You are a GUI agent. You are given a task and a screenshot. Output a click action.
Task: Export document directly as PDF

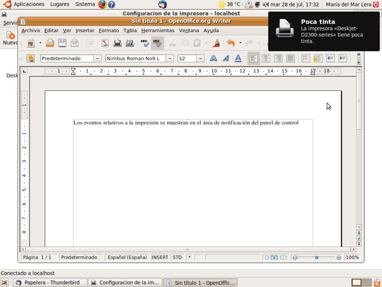pos(104,43)
